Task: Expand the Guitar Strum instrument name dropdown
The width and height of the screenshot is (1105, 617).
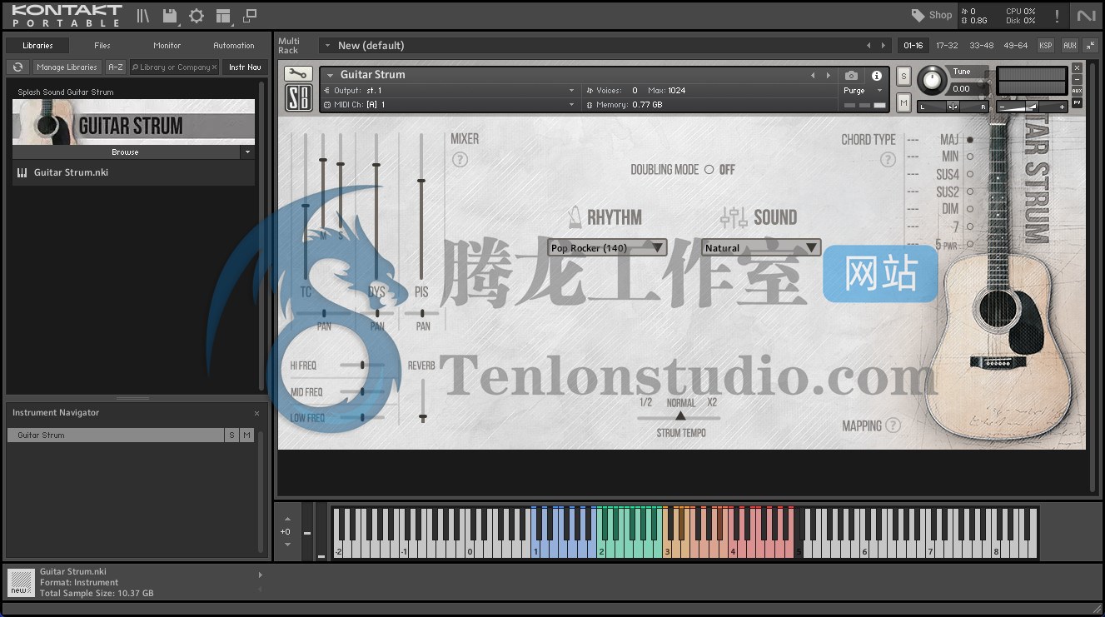Action: (x=330, y=75)
